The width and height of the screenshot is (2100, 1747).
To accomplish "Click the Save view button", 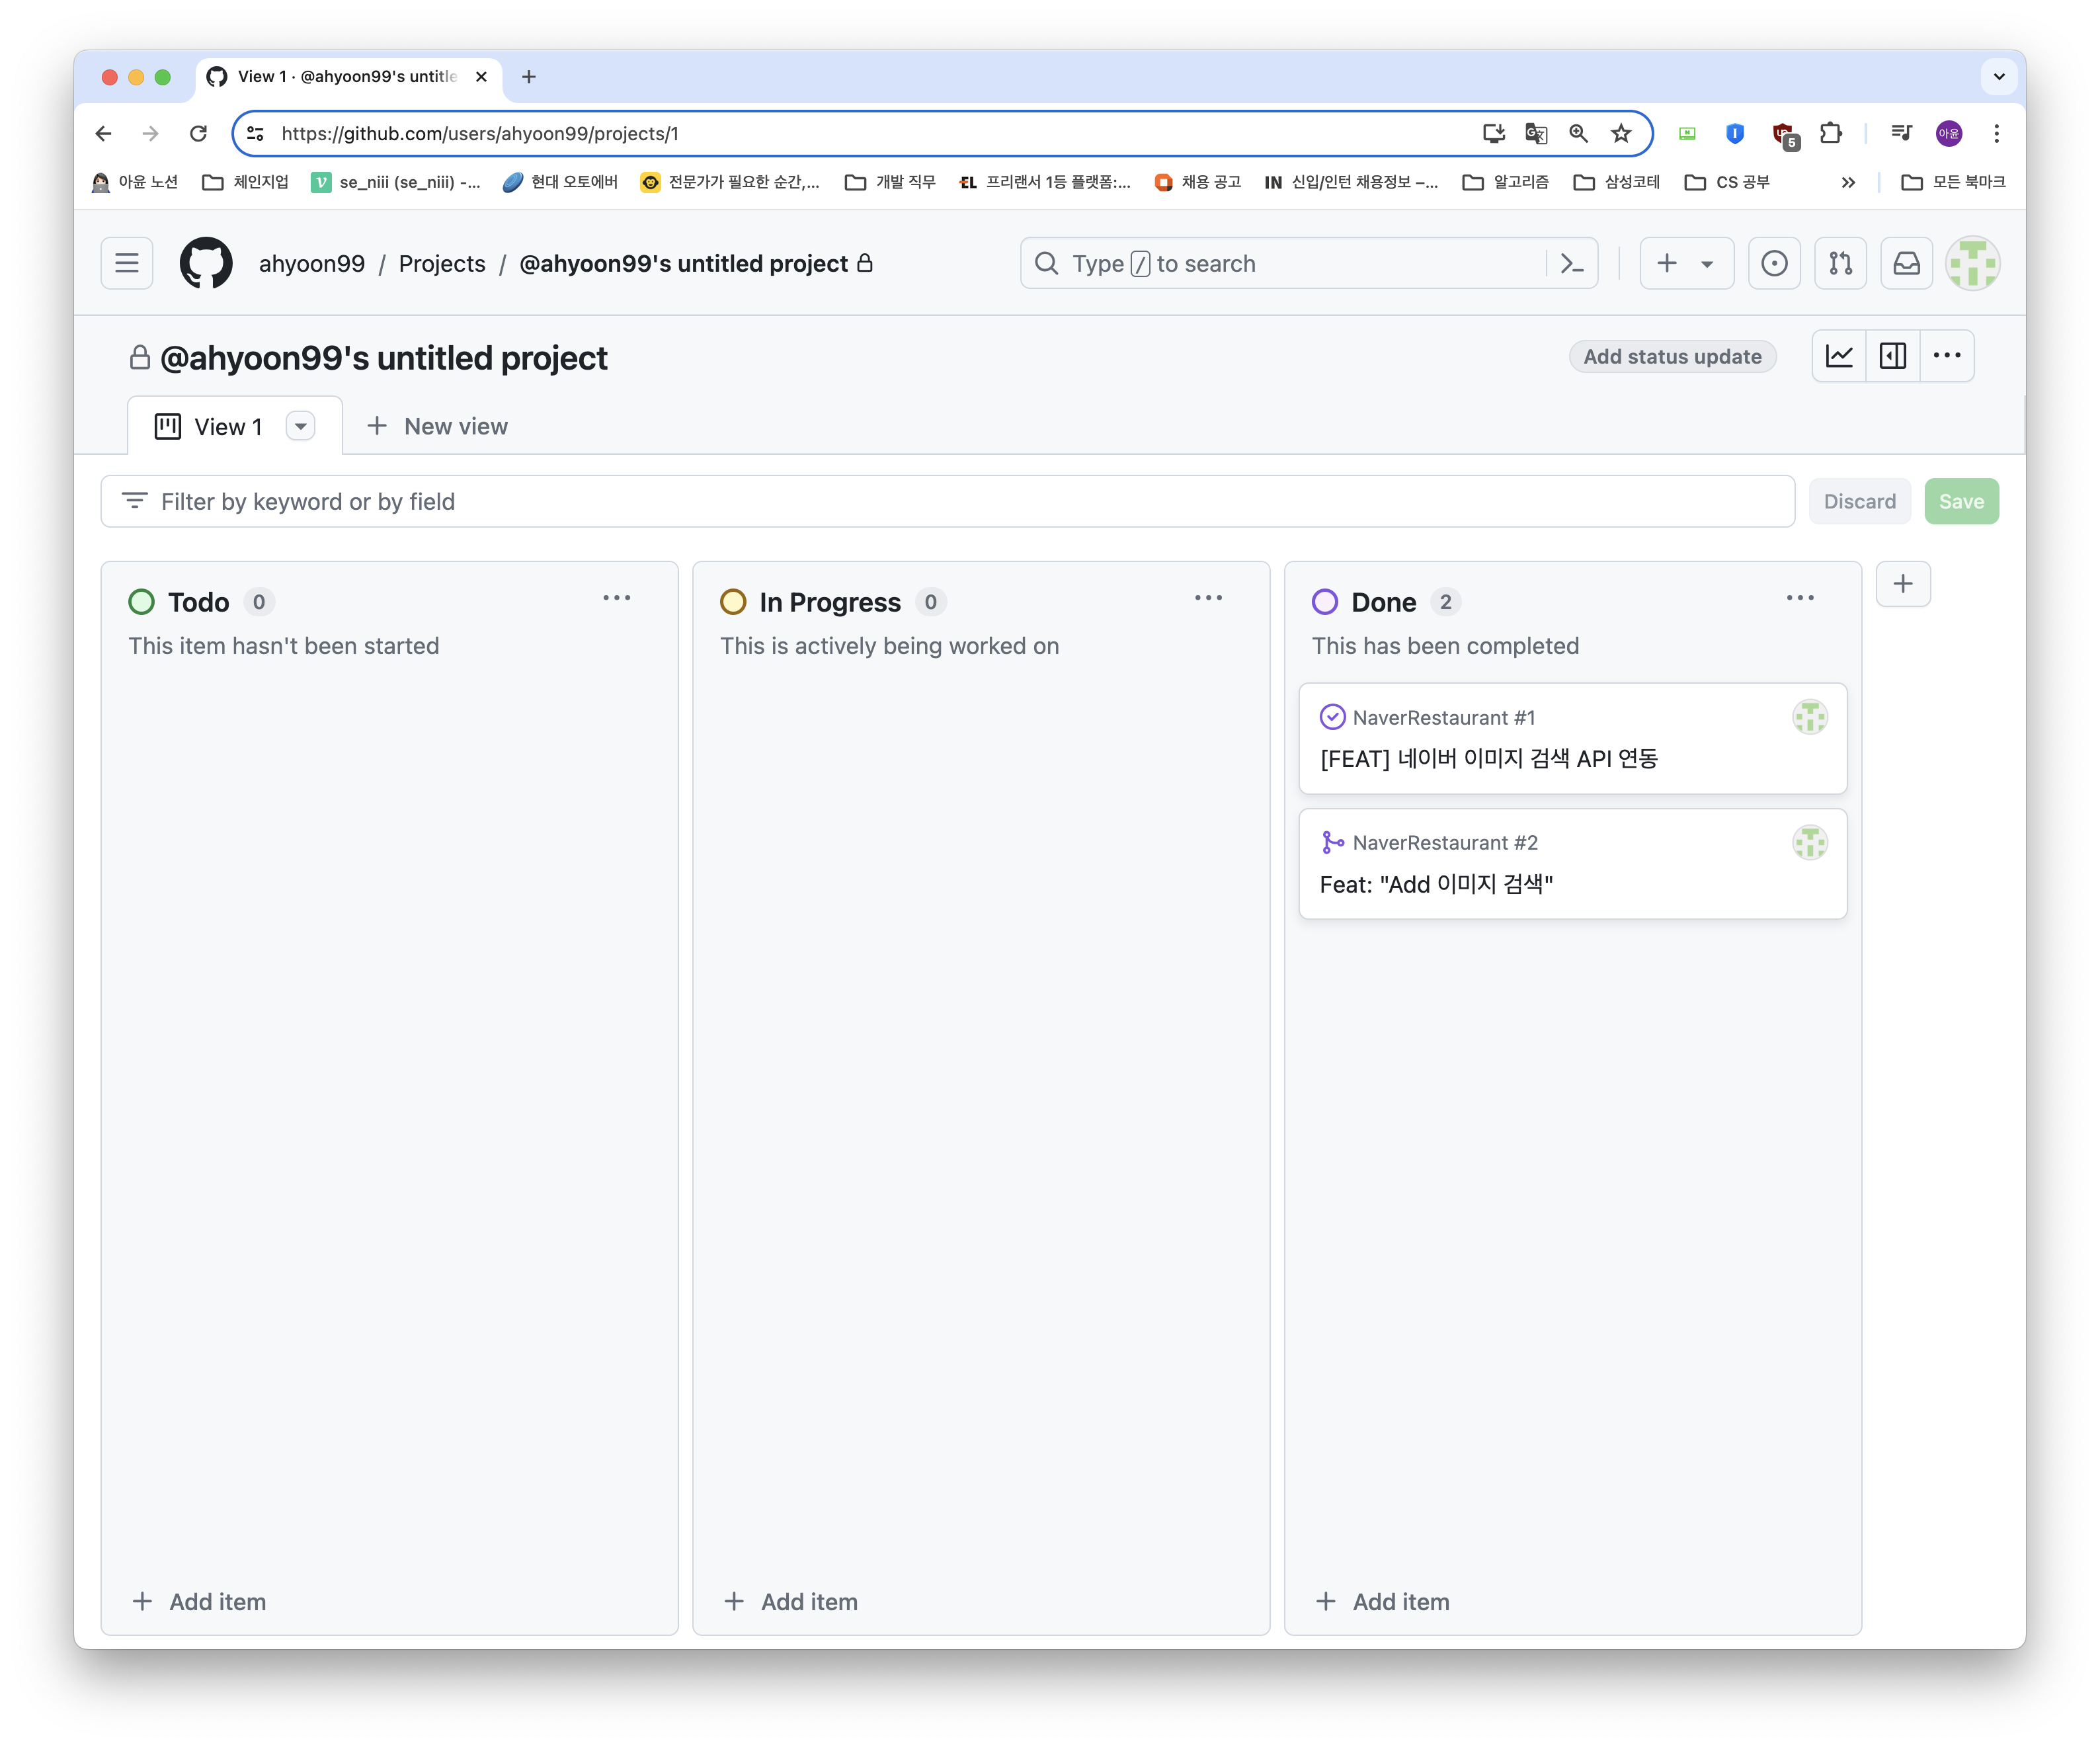I will coord(1960,502).
